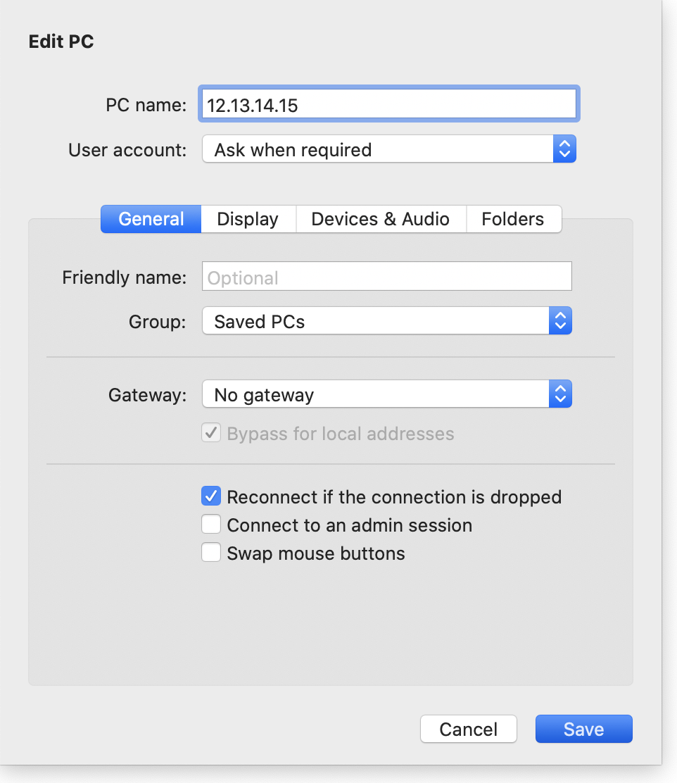This screenshot has height=783, width=677.
Task: Uncheck Reconnect if the connection is dropped
Action: tap(210, 496)
